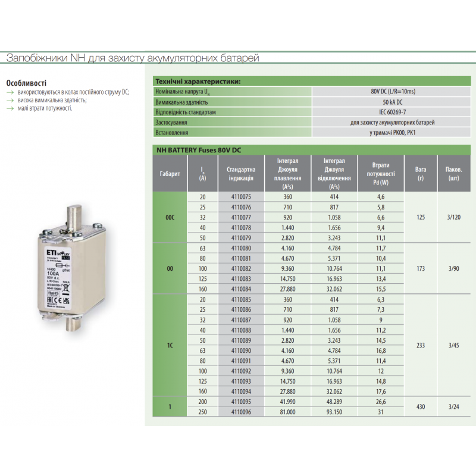Click the '3/120' packaging quantity cell
Image resolution: width=476 pixels, height=476 pixels.
(452, 217)
